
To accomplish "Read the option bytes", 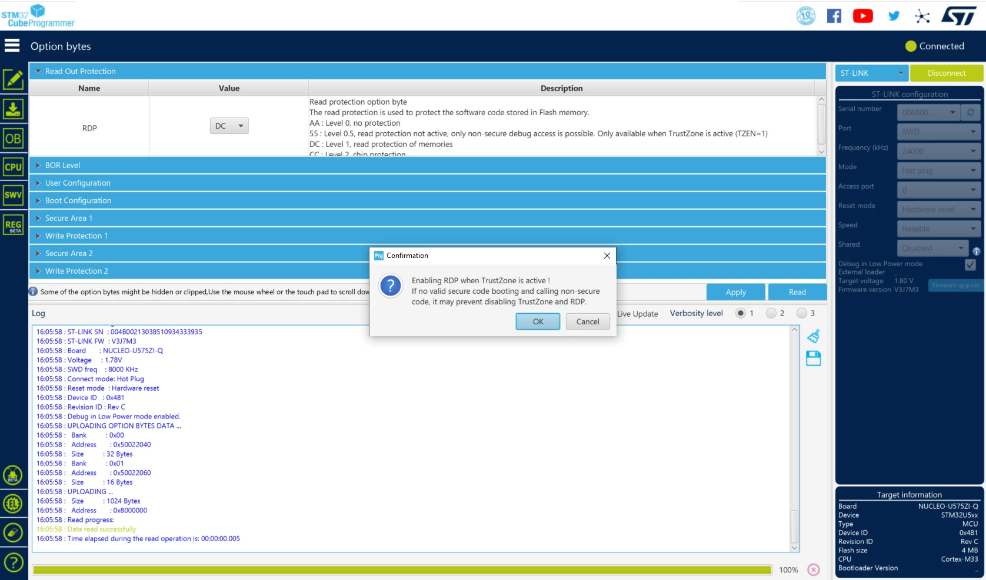I will coord(797,292).
